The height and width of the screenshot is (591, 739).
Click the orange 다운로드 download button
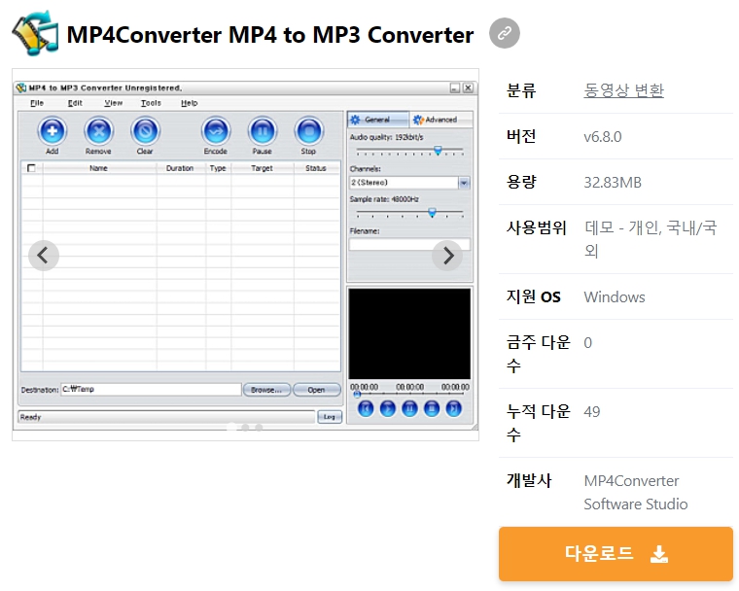coord(616,554)
